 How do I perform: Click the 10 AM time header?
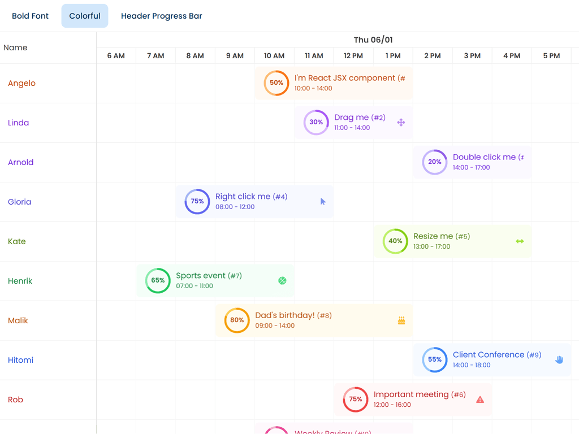274,55
